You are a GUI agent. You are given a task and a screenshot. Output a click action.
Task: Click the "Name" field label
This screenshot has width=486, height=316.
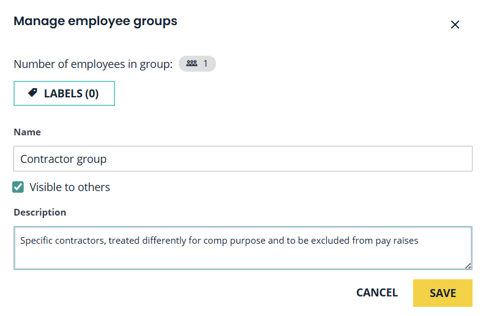point(27,132)
